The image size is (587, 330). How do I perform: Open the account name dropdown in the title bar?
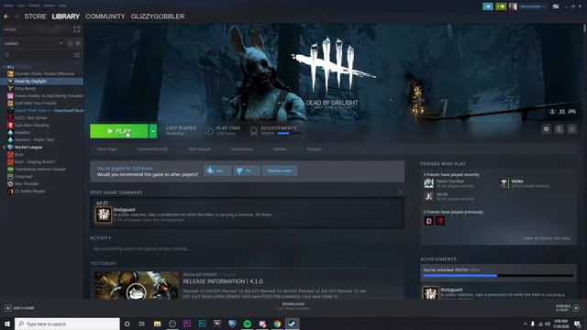click(x=532, y=6)
